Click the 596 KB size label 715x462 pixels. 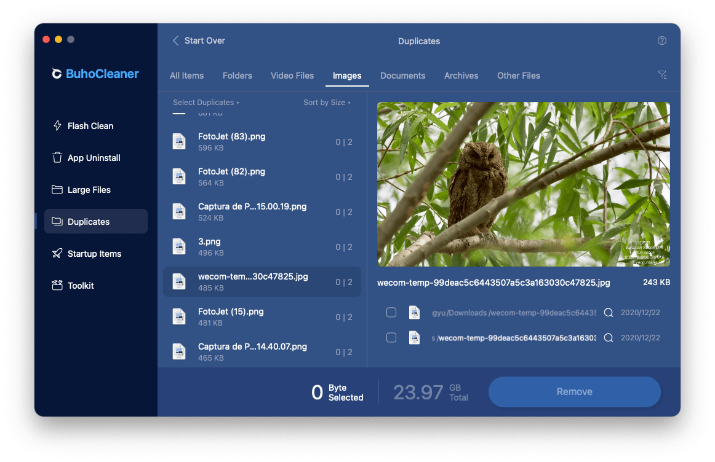210,148
